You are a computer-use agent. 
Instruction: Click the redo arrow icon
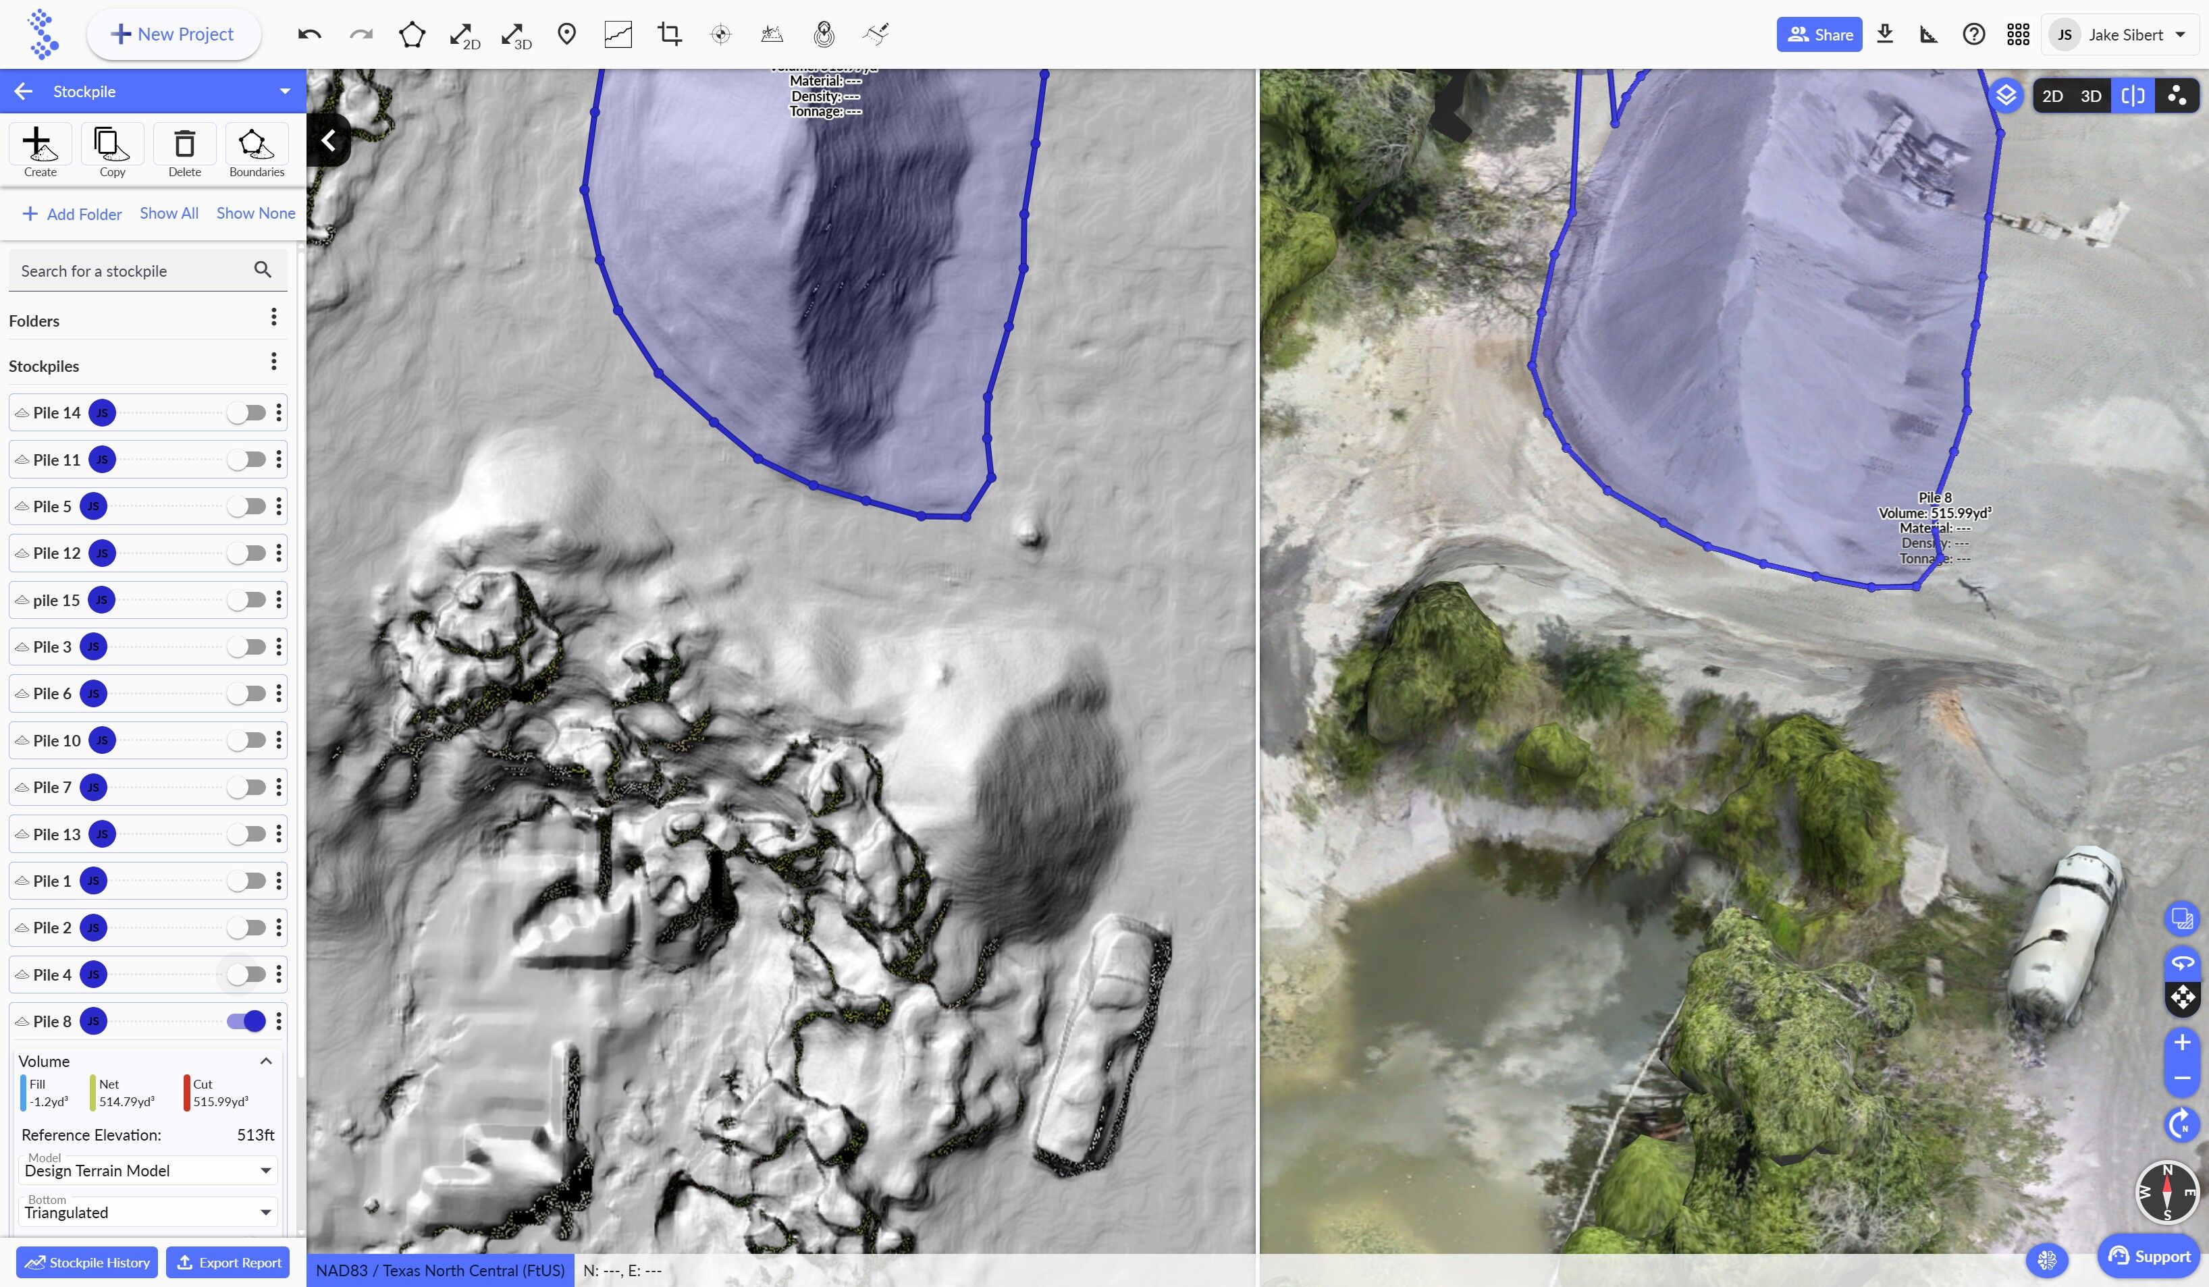coord(361,34)
